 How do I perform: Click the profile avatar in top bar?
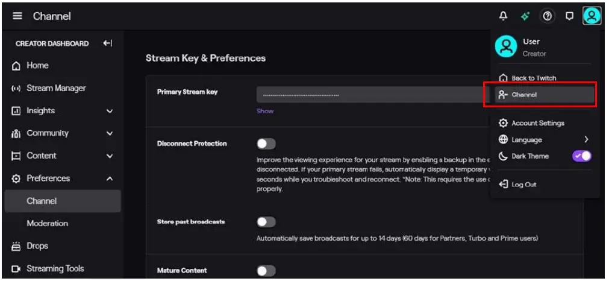point(592,16)
